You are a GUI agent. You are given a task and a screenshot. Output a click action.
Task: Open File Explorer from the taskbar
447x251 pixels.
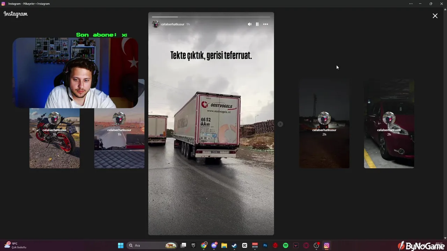pos(224,245)
